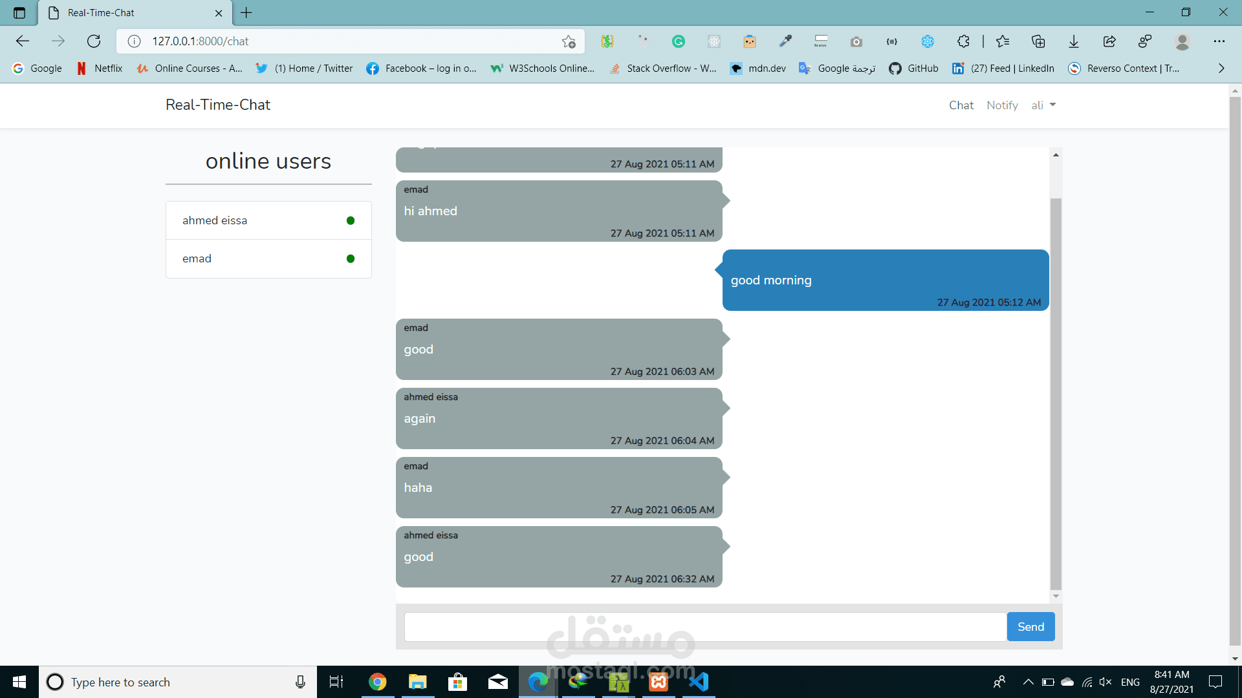1242x698 pixels.
Task: Click the browser back arrow
Action: tap(23, 41)
